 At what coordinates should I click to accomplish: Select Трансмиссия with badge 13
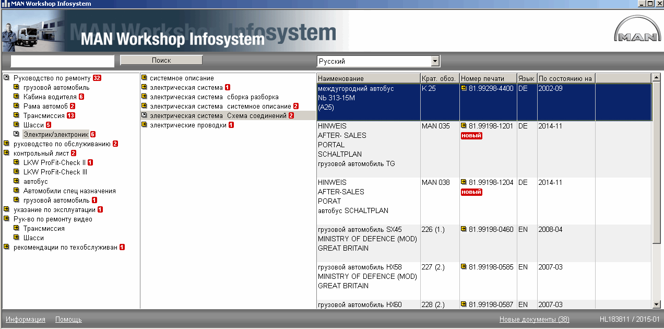(x=44, y=115)
